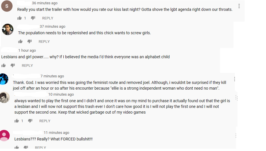Open the pink avatar commenter's profile

pos(5,136)
